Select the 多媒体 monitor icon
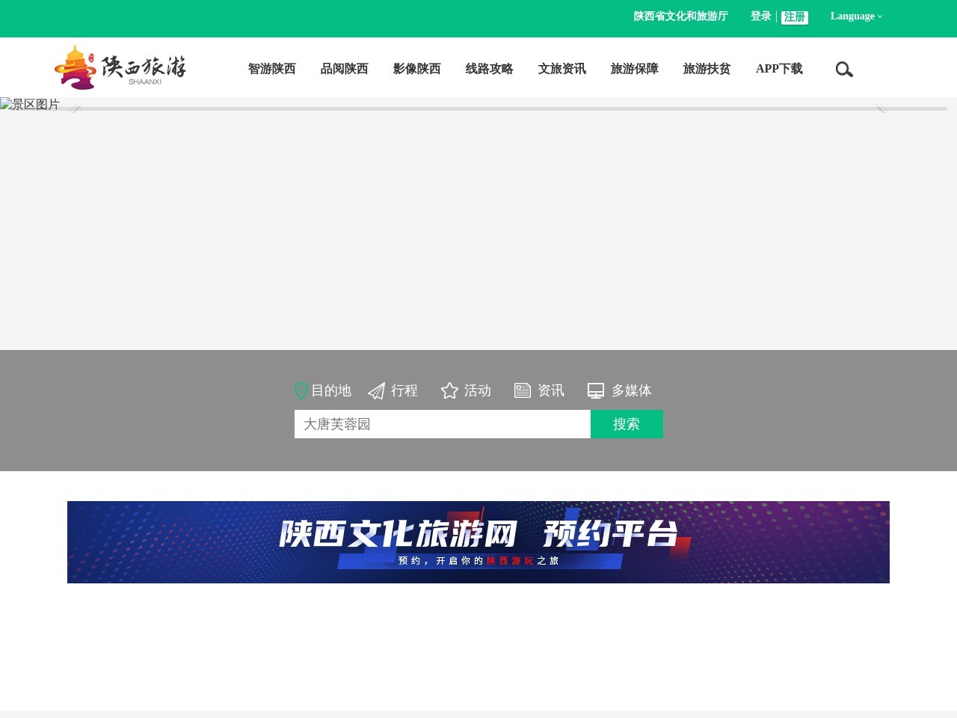957x718 pixels. click(595, 390)
